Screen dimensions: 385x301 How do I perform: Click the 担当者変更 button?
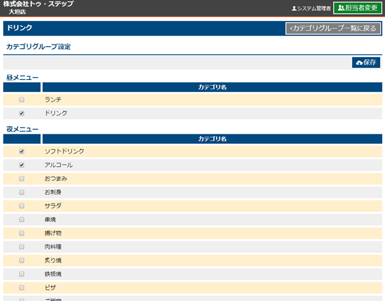click(x=357, y=8)
